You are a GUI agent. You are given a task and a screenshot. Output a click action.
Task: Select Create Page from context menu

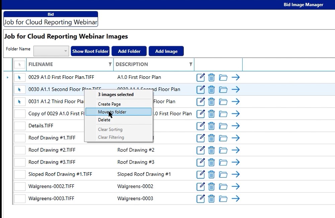pos(109,104)
